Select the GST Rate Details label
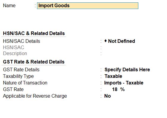Viewport: 167px width, 118px height. pyautogui.click(x=21, y=69)
